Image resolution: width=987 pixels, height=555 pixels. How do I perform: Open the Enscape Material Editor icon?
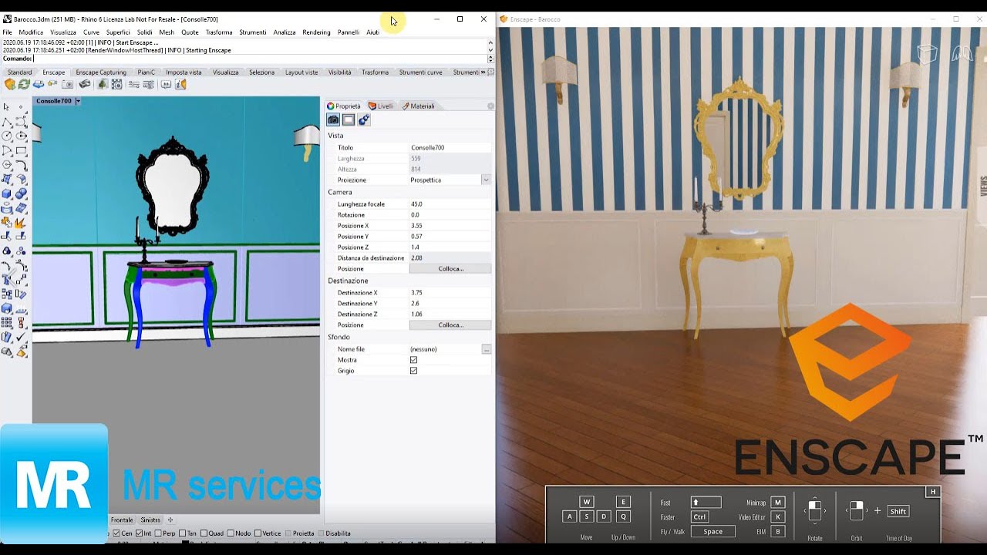(x=117, y=84)
